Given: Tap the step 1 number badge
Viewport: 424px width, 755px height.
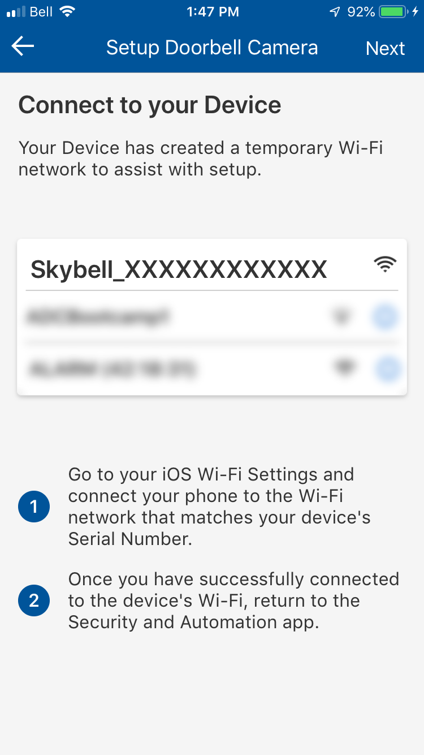Looking at the screenshot, I should point(34,507).
